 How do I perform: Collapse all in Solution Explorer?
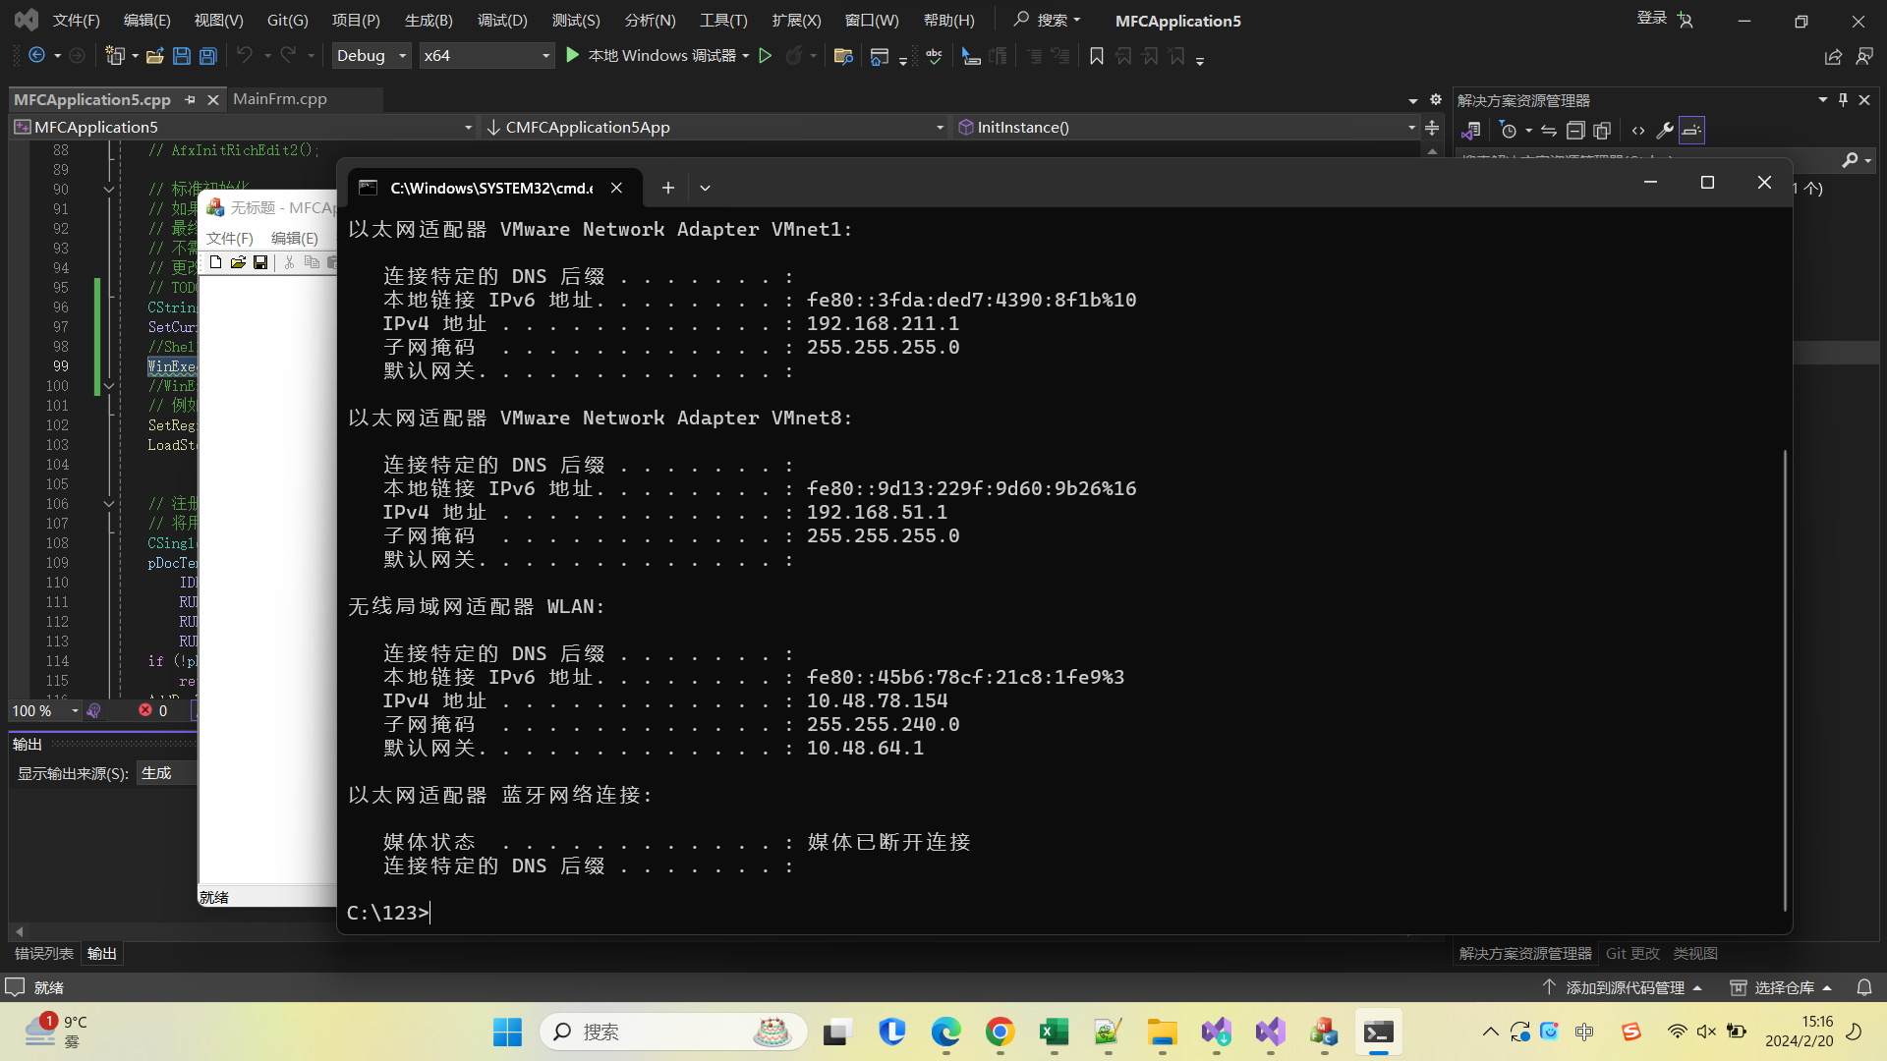coord(1573,130)
